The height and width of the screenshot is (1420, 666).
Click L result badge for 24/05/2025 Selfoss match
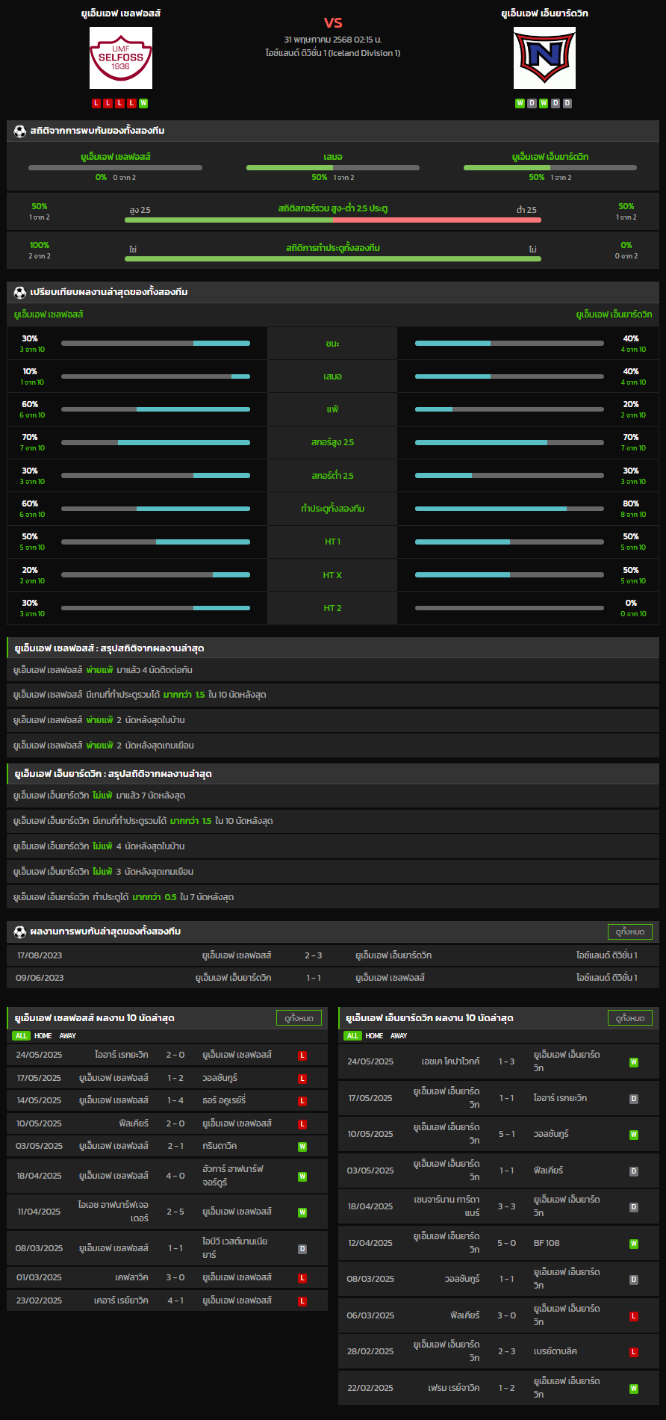pyautogui.click(x=302, y=1055)
